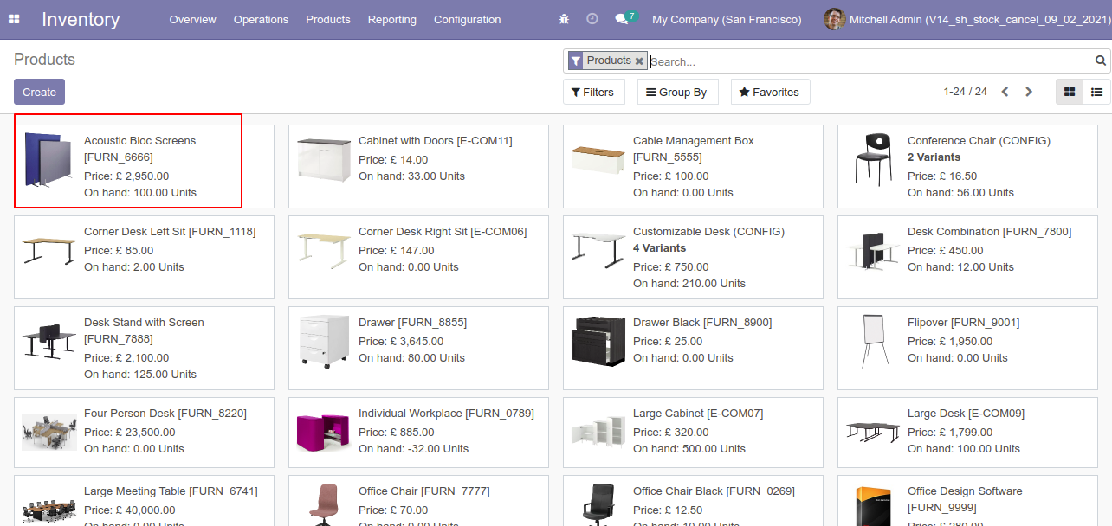Open the Reporting menu
The image size is (1112, 526).
392,19
